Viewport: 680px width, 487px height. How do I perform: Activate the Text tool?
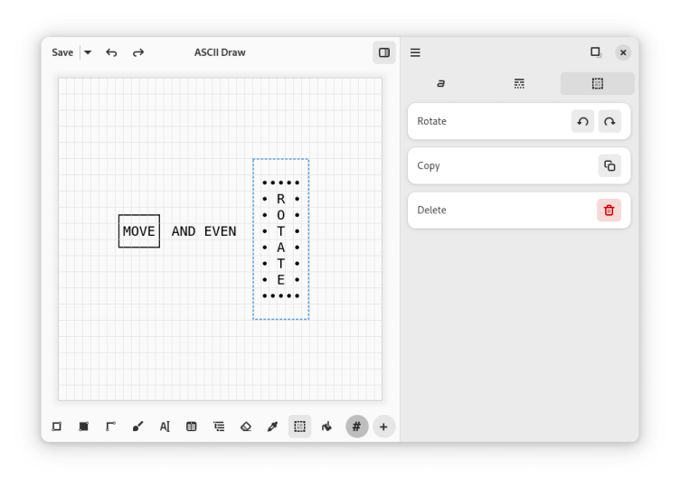point(165,426)
